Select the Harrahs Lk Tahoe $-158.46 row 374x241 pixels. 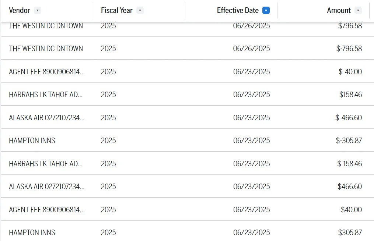click(188, 163)
